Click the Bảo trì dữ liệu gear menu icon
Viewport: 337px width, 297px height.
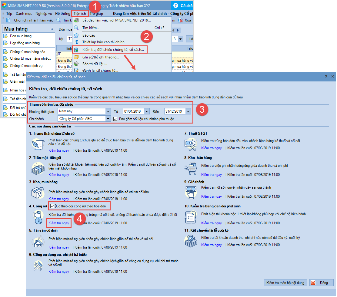(x=76, y=64)
